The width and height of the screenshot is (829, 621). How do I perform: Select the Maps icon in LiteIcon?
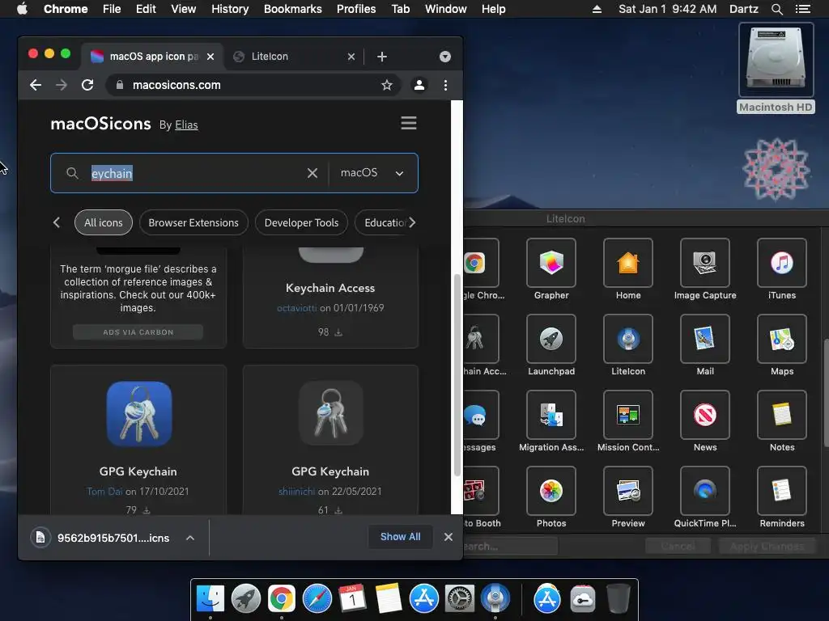tap(782, 339)
